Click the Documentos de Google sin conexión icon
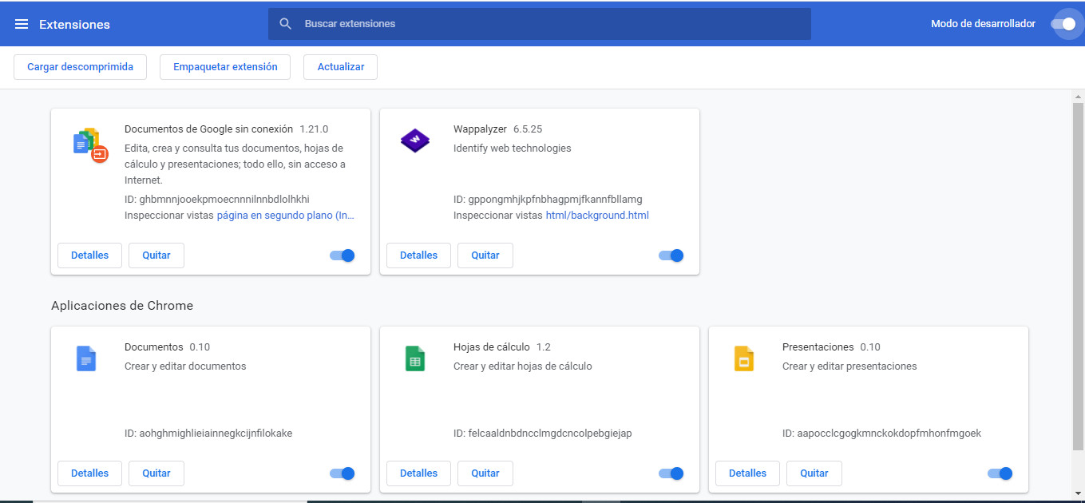Image resolution: width=1085 pixels, height=503 pixels. (90, 145)
